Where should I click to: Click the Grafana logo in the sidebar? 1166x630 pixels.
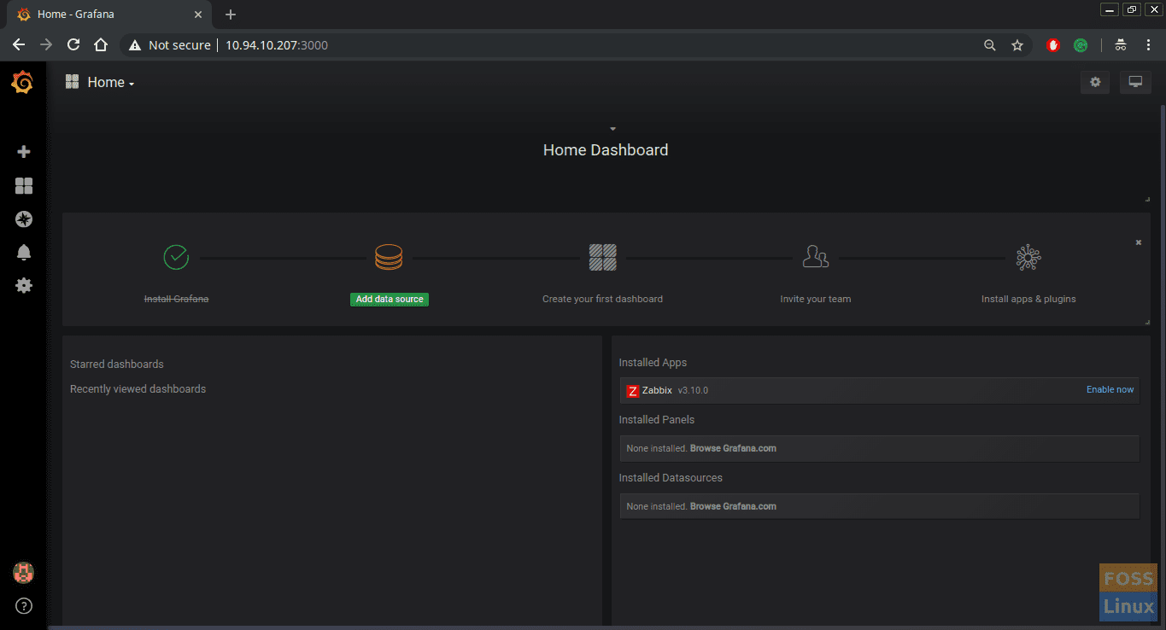pyautogui.click(x=22, y=83)
